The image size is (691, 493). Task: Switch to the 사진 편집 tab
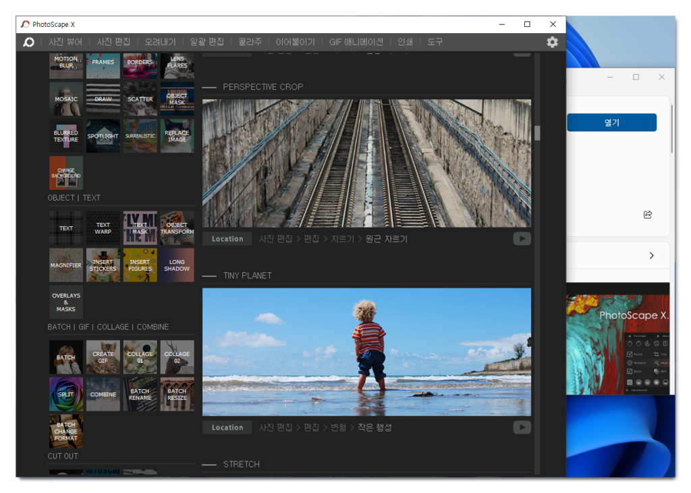113,42
